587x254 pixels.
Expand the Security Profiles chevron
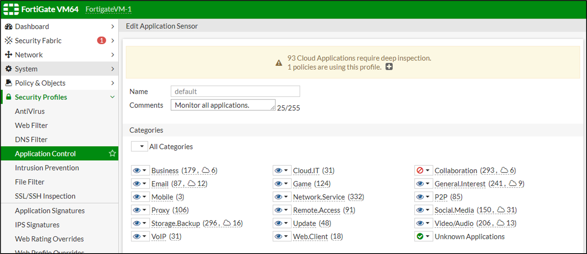pyautogui.click(x=113, y=97)
